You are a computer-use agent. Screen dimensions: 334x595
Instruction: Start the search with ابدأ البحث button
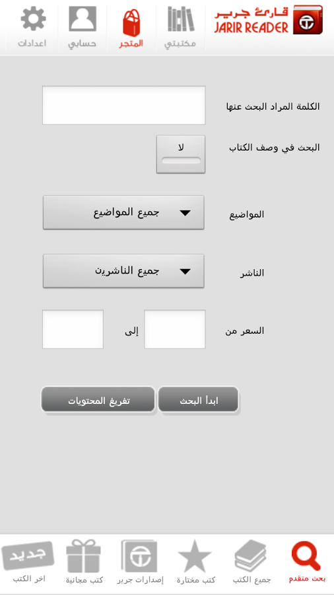(199, 399)
